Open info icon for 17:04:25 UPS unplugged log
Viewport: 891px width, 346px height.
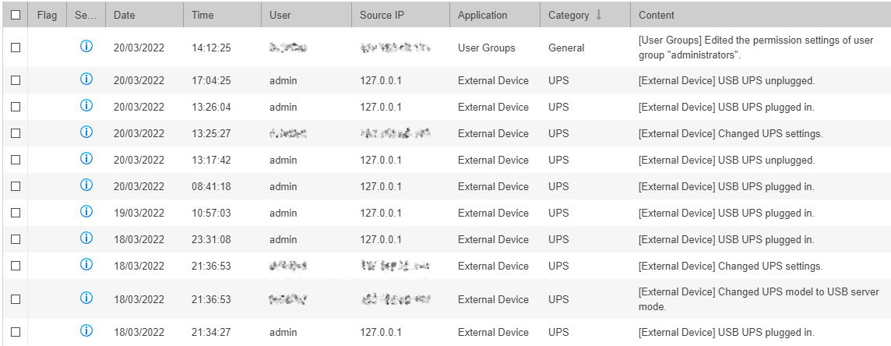coord(86,79)
